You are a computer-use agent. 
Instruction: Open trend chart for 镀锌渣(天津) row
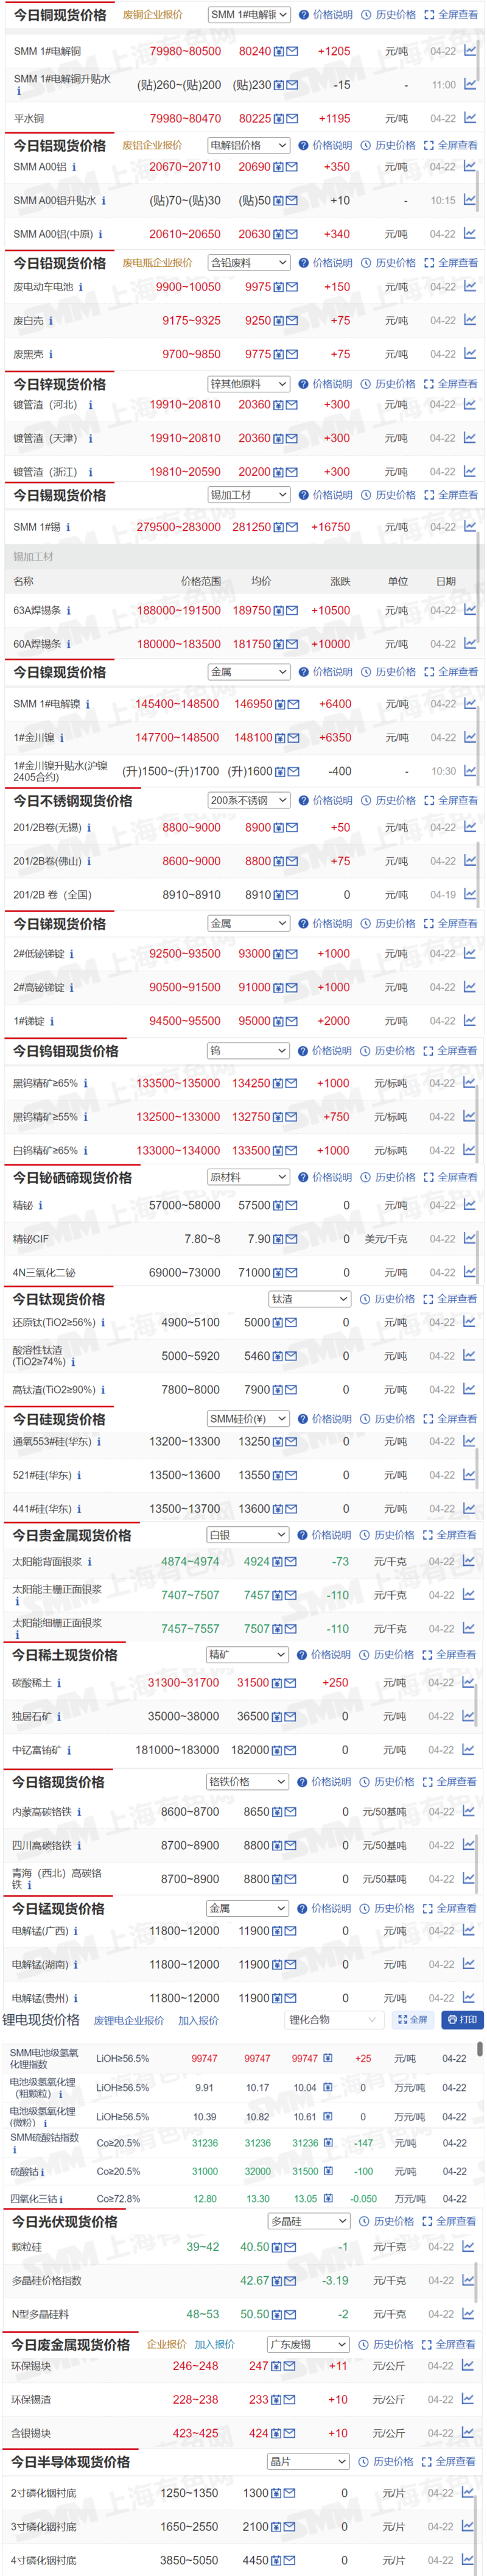click(470, 437)
